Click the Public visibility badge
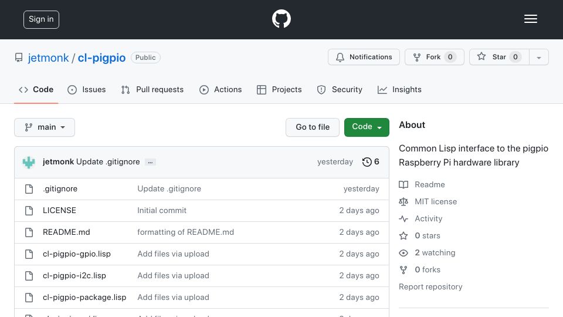The image size is (563, 317). (x=145, y=58)
